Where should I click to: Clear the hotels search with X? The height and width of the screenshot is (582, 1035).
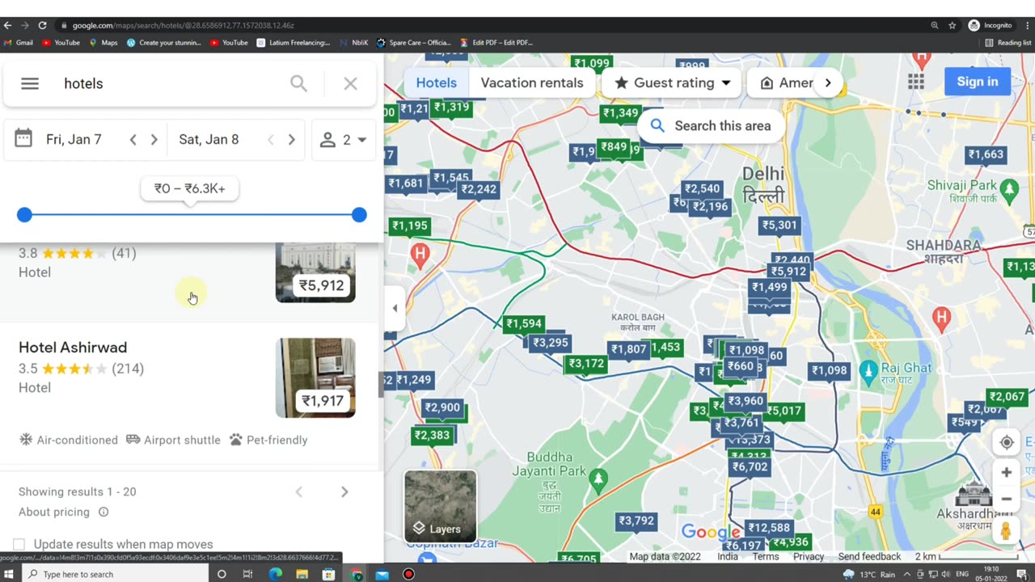tap(350, 83)
